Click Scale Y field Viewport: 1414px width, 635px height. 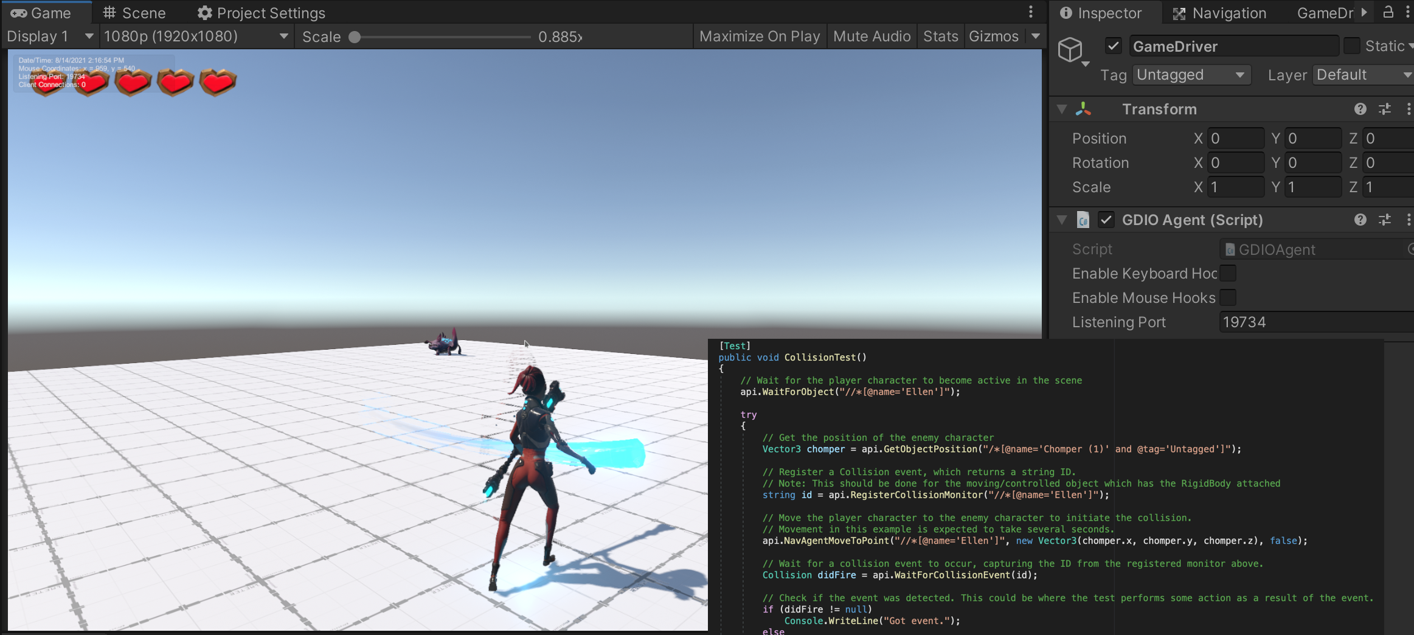[1314, 187]
